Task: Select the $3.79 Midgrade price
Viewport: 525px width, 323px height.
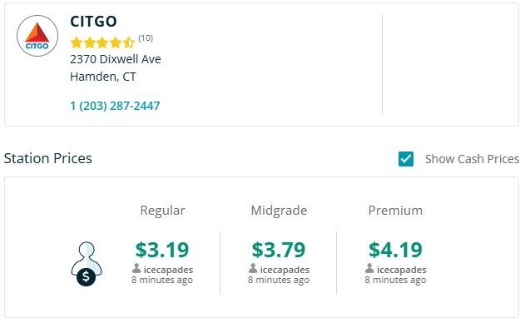Action: pos(279,250)
